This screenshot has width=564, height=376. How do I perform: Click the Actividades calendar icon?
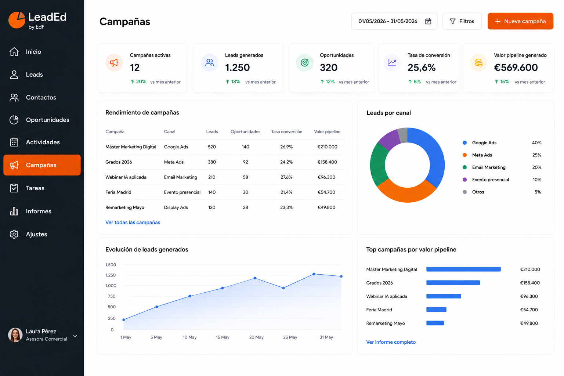point(14,142)
